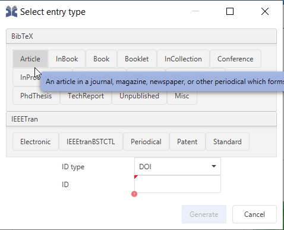Pick the Conference entry type
The height and width of the screenshot is (230, 284).
tap(235, 59)
